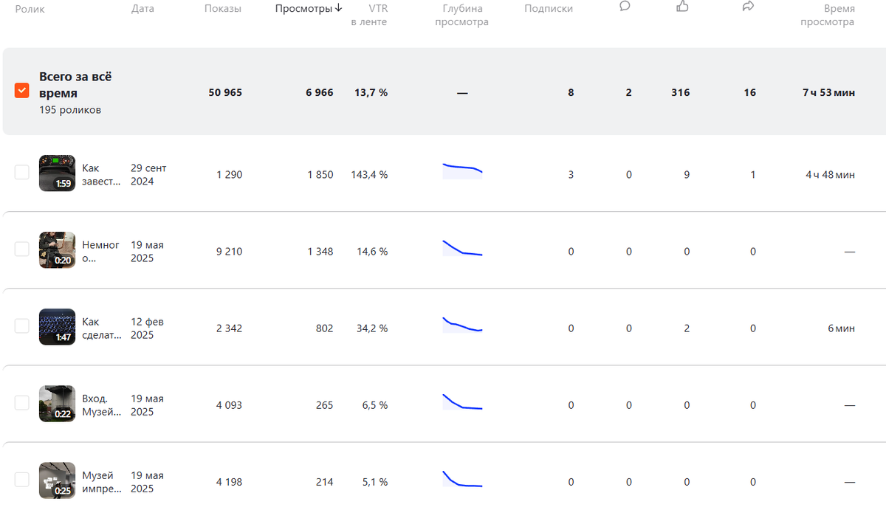Click views value 265
This screenshot has width=886, height=510.
point(325,405)
